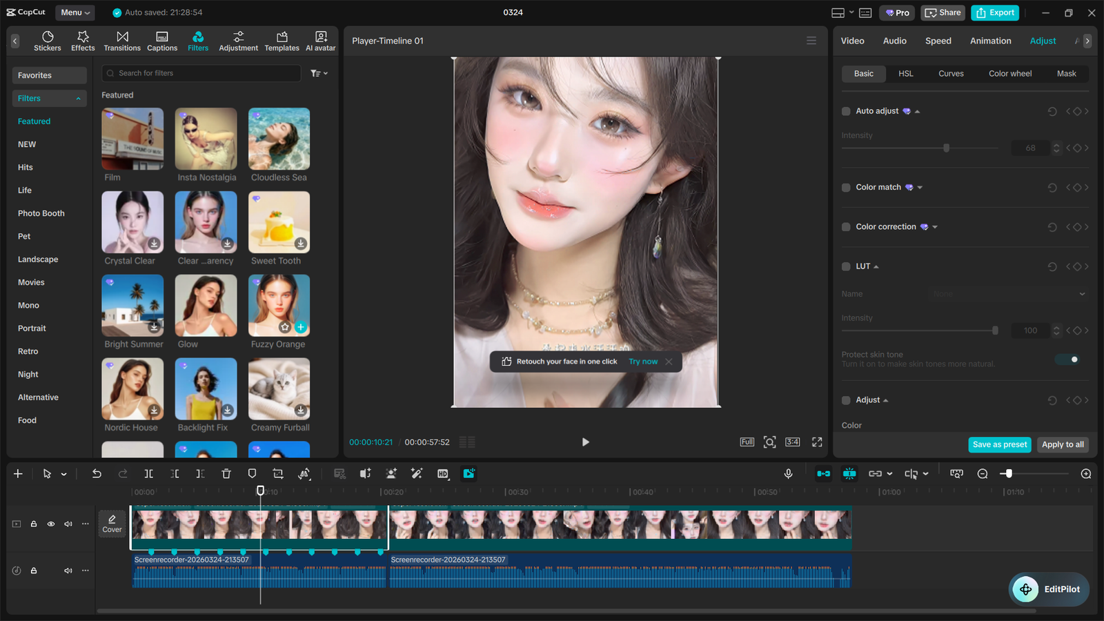The width and height of the screenshot is (1104, 621).
Task: Enable the Auto adjust checkbox
Action: (846, 110)
